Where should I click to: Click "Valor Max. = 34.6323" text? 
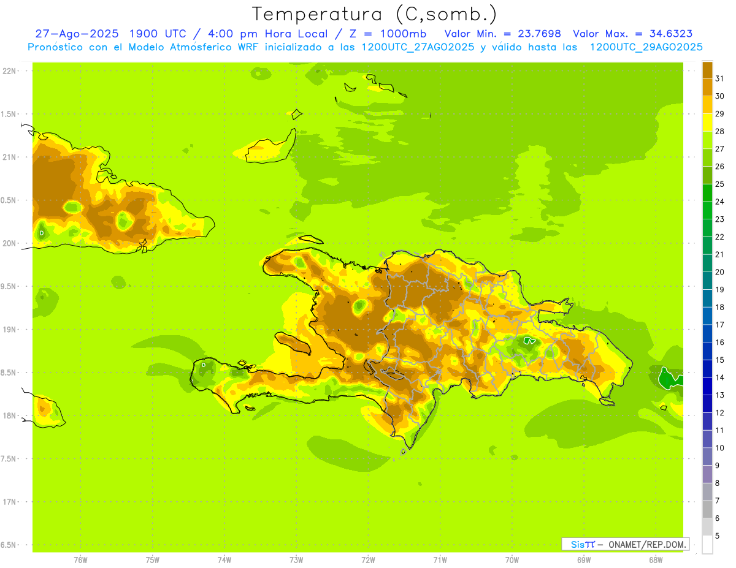(632, 34)
